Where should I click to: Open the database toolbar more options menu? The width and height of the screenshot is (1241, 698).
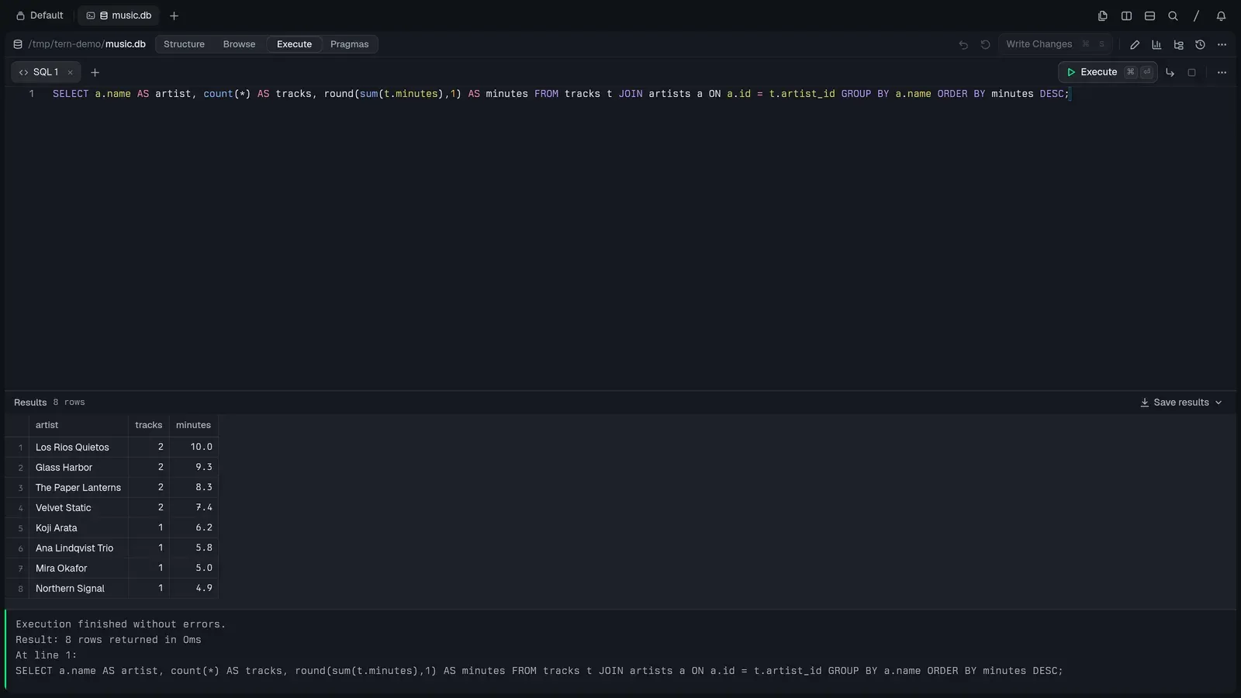[1222, 44]
